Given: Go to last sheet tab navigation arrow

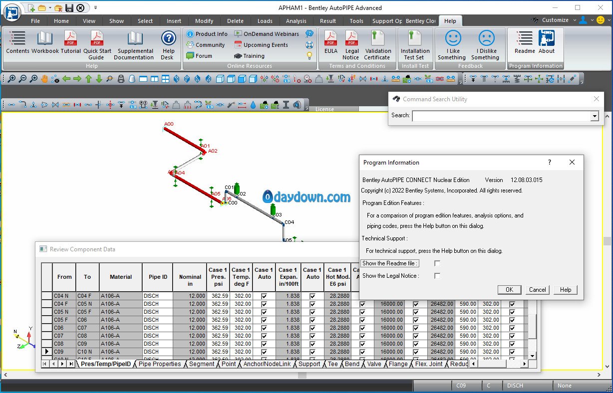Looking at the screenshot, I should pyautogui.click(x=71, y=364).
